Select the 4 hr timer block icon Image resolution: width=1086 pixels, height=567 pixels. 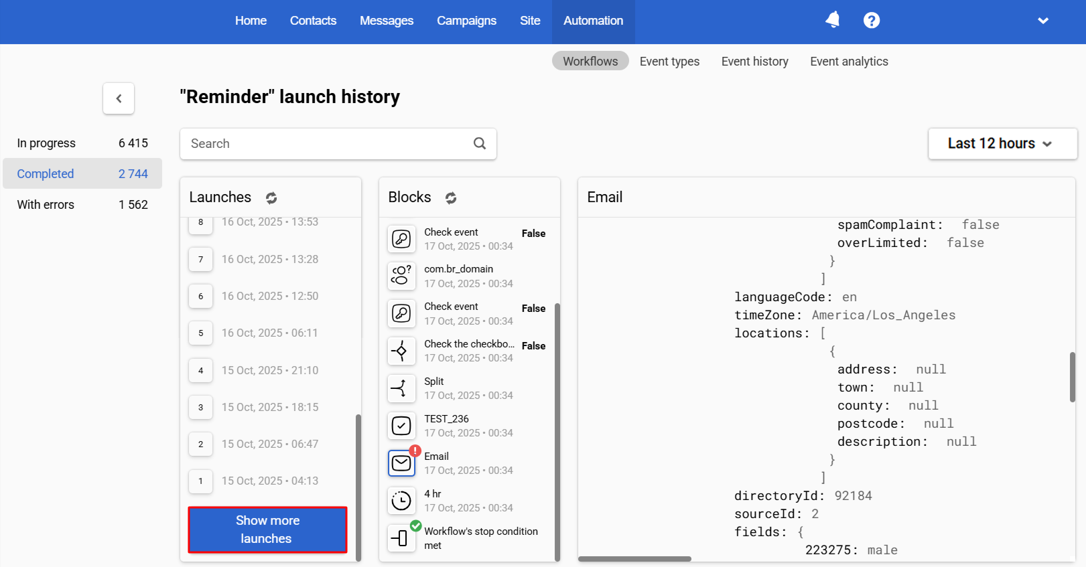pyautogui.click(x=401, y=501)
